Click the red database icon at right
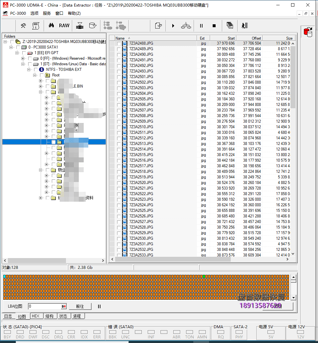318x343 pixels. pyautogui.click(x=308, y=32)
